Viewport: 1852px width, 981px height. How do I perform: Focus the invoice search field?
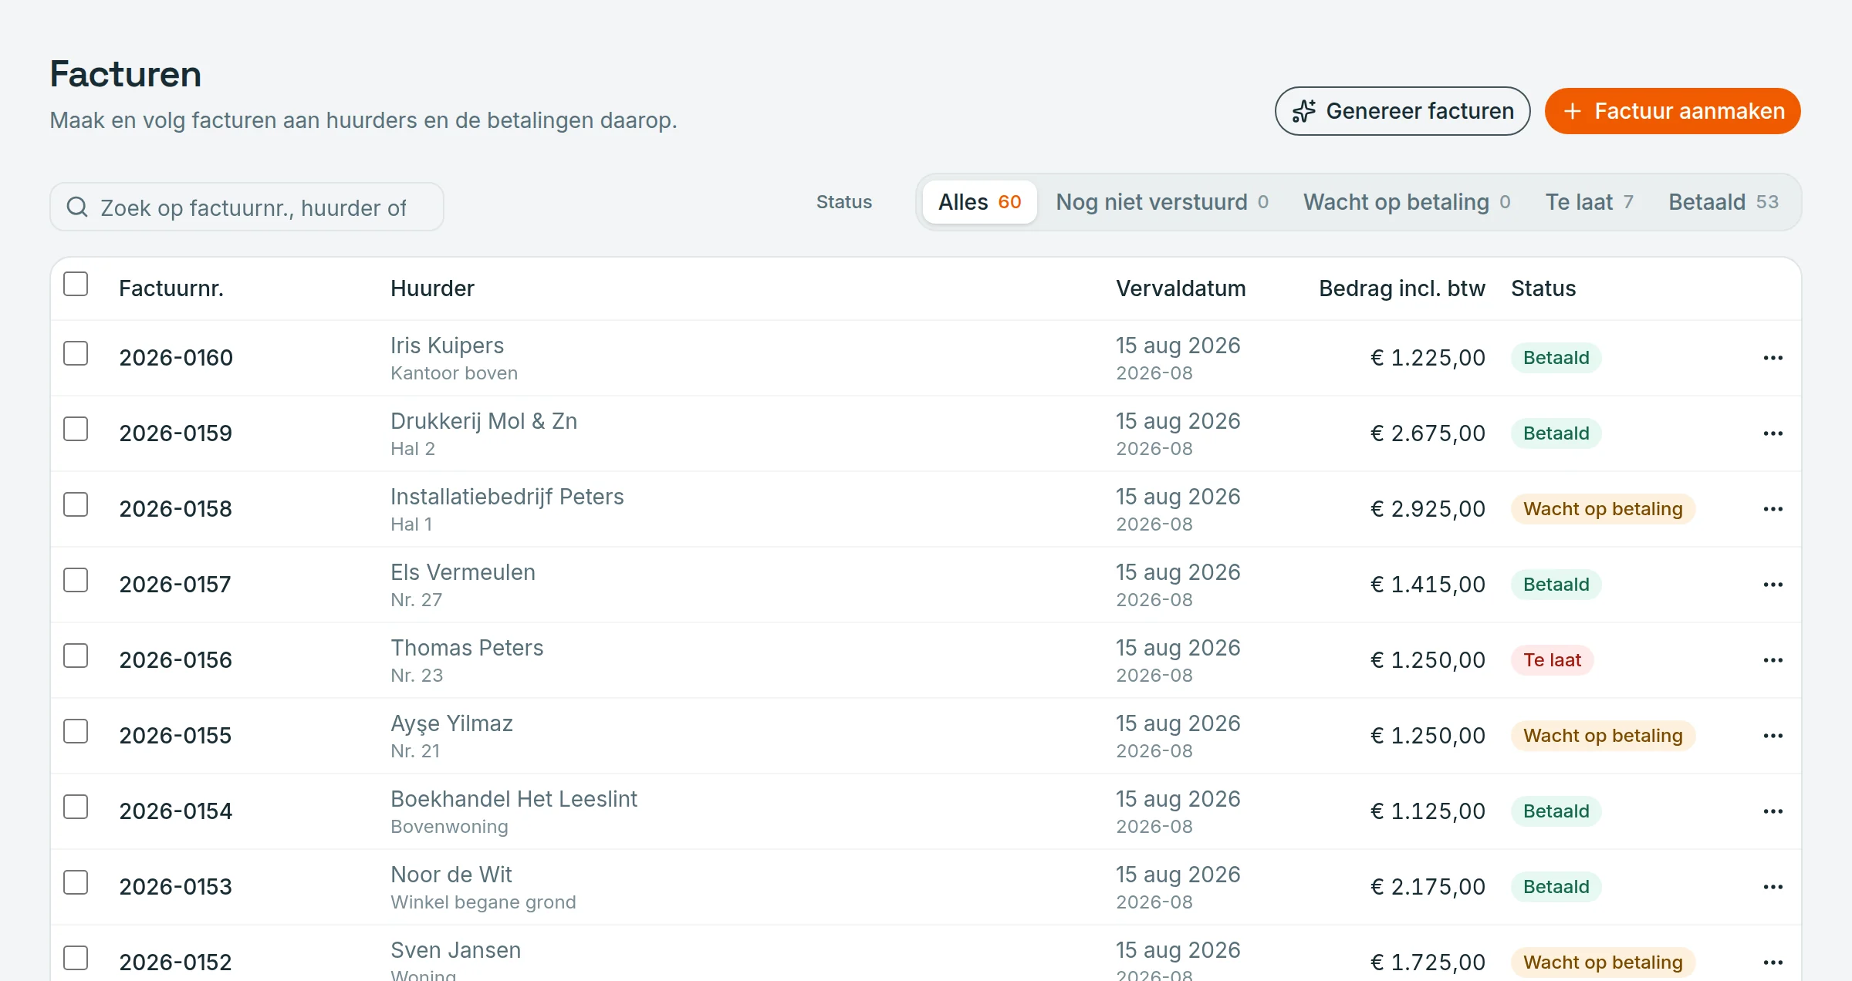247,207
